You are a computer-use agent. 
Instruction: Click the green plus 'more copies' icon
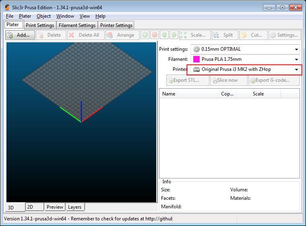pyautogui.click(x=145, y=35)
